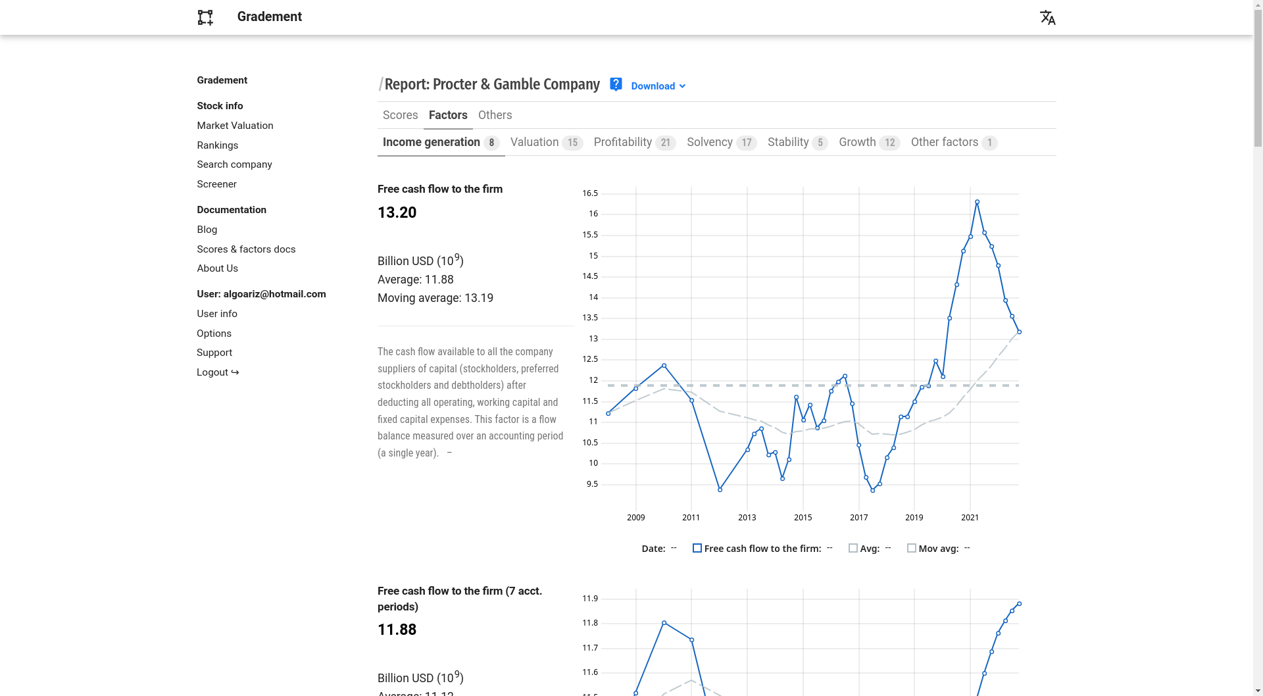Select the Income generation sub-tab
The width and height of the screenshot is (1263, 696).
point(441,143)
